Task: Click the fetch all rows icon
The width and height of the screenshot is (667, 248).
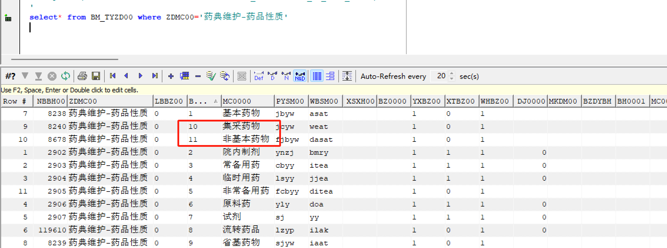Action: [38, 76]
